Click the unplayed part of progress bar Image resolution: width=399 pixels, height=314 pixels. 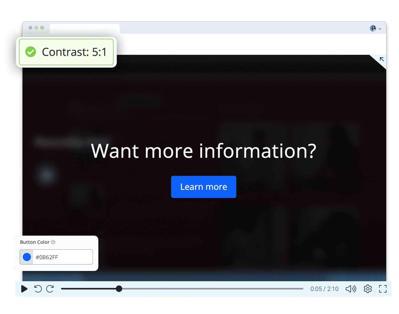pos(213,289)
